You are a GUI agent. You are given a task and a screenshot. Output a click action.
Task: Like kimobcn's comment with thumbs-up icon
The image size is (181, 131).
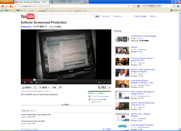34,117
